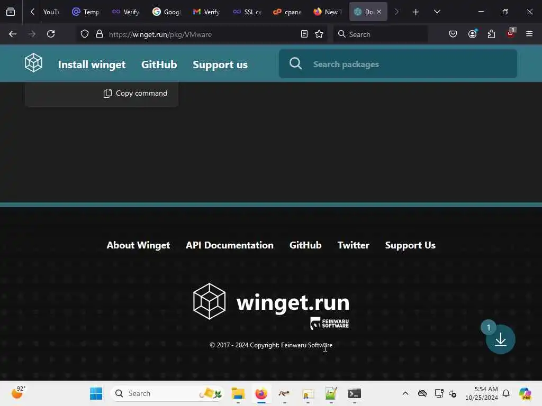
Task: Switch to the SSL certificate tab
Action: (x=247, y=12)
